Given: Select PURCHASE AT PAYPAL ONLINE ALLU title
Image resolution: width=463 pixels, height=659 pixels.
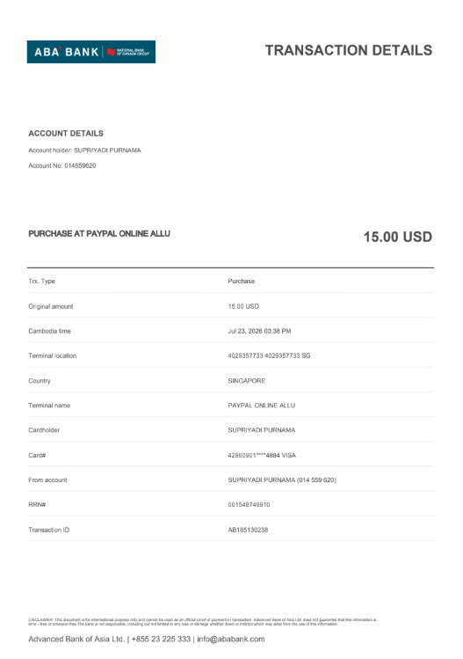Looking at the screenshot, I should tap(99, 234).
